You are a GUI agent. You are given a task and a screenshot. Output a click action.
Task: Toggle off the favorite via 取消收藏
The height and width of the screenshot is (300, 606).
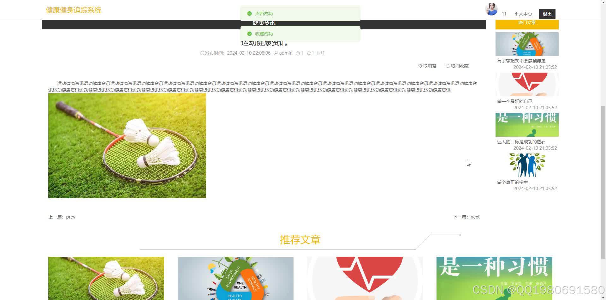(x=460, y=66)
